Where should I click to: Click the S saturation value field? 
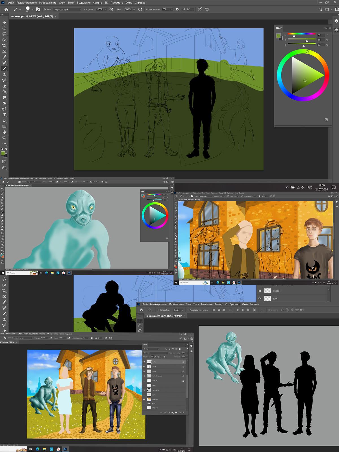pos(320,40)
